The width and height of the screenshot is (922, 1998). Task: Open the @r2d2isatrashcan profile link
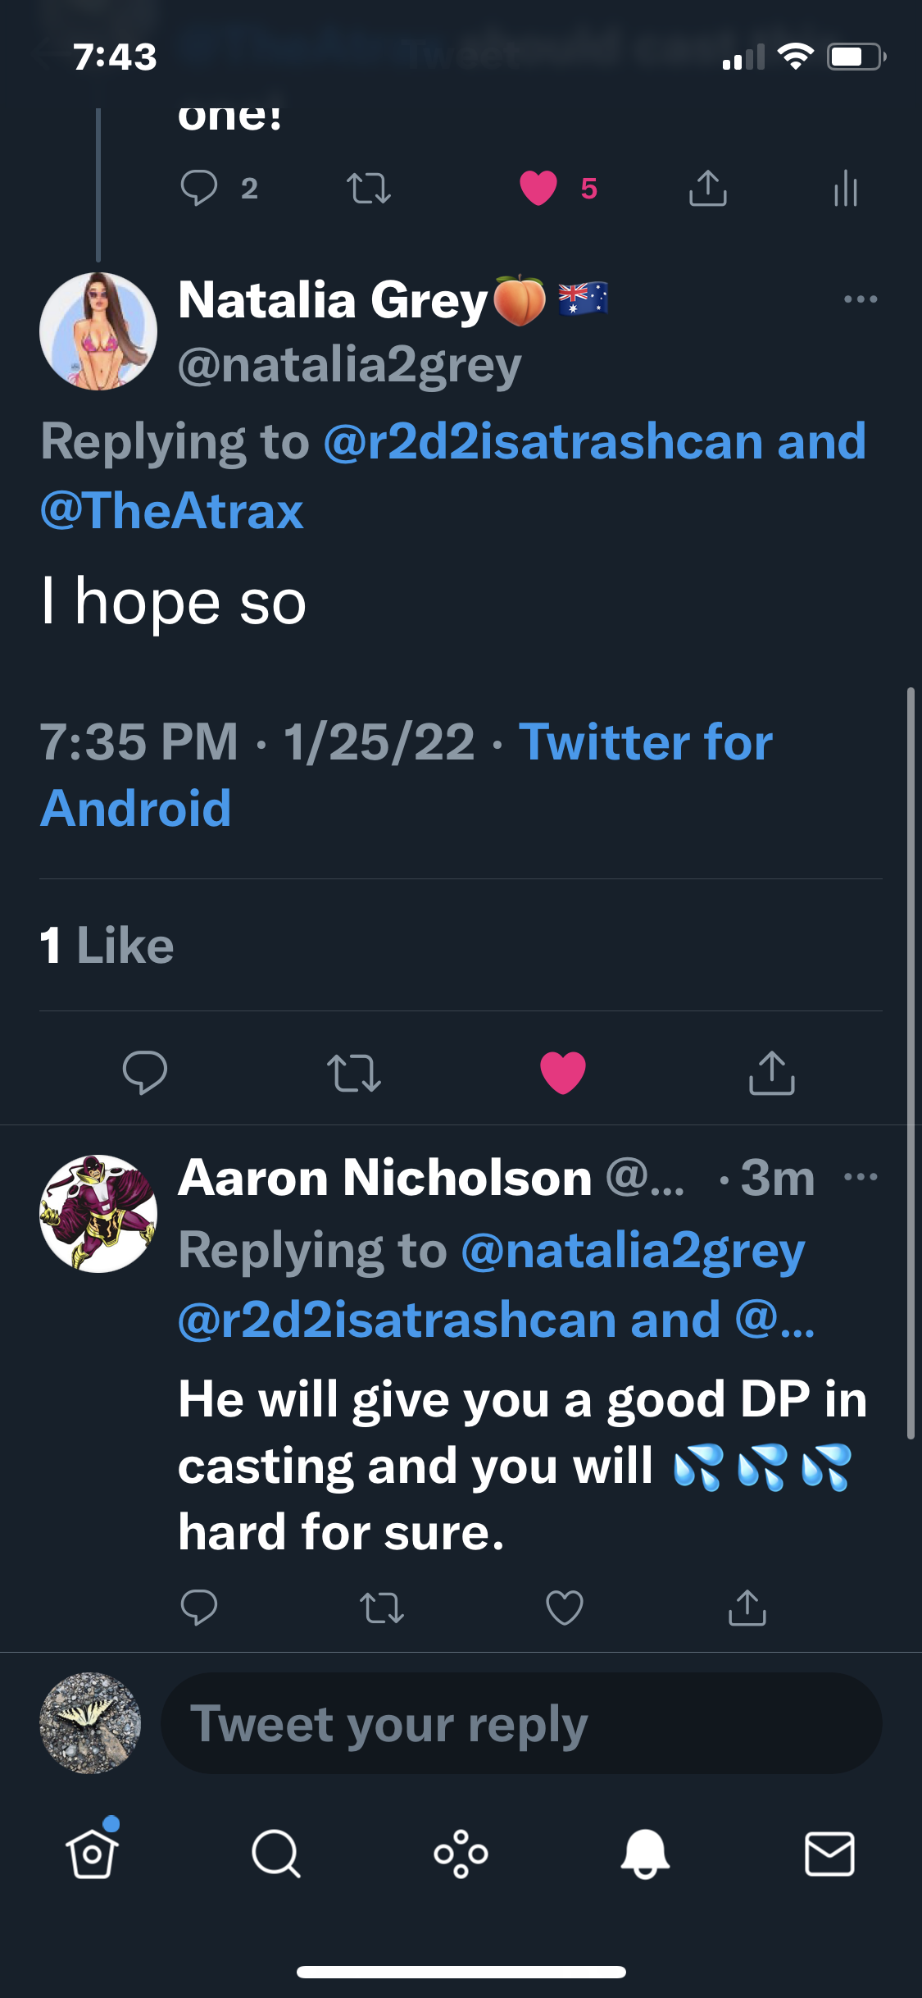(x=543, y=442)
